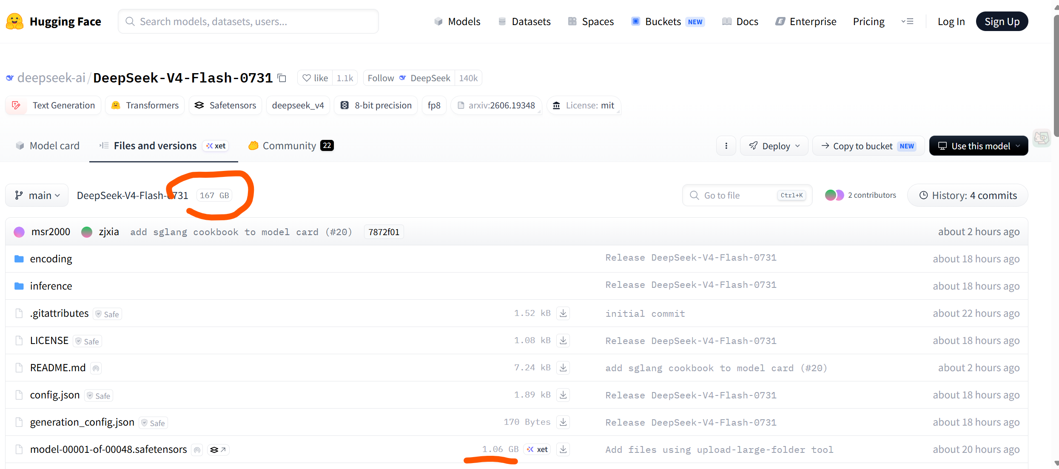Select the fp8 tag
Screen dimensions: 1059x469
(434, 105)
